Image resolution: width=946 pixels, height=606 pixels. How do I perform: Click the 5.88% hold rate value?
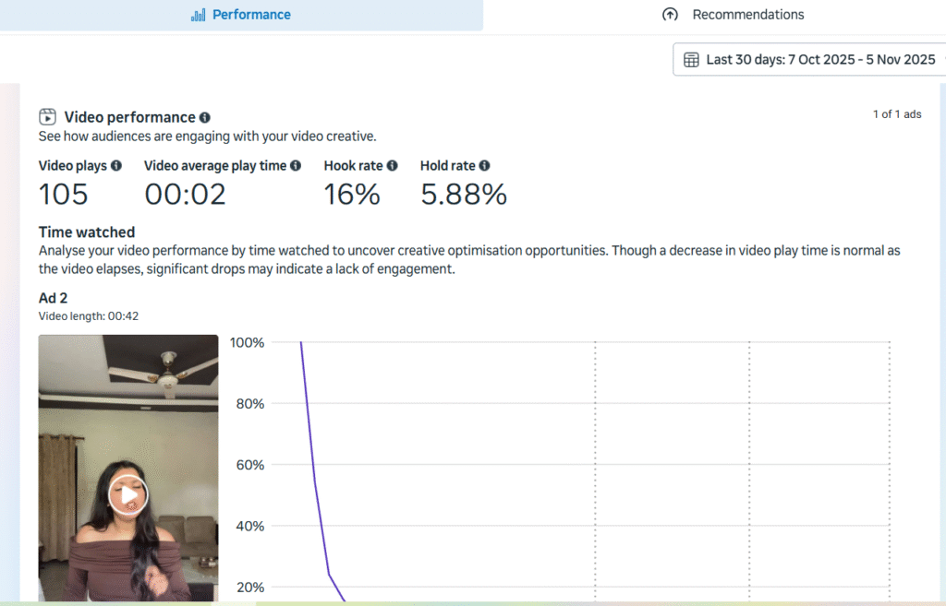464,195
